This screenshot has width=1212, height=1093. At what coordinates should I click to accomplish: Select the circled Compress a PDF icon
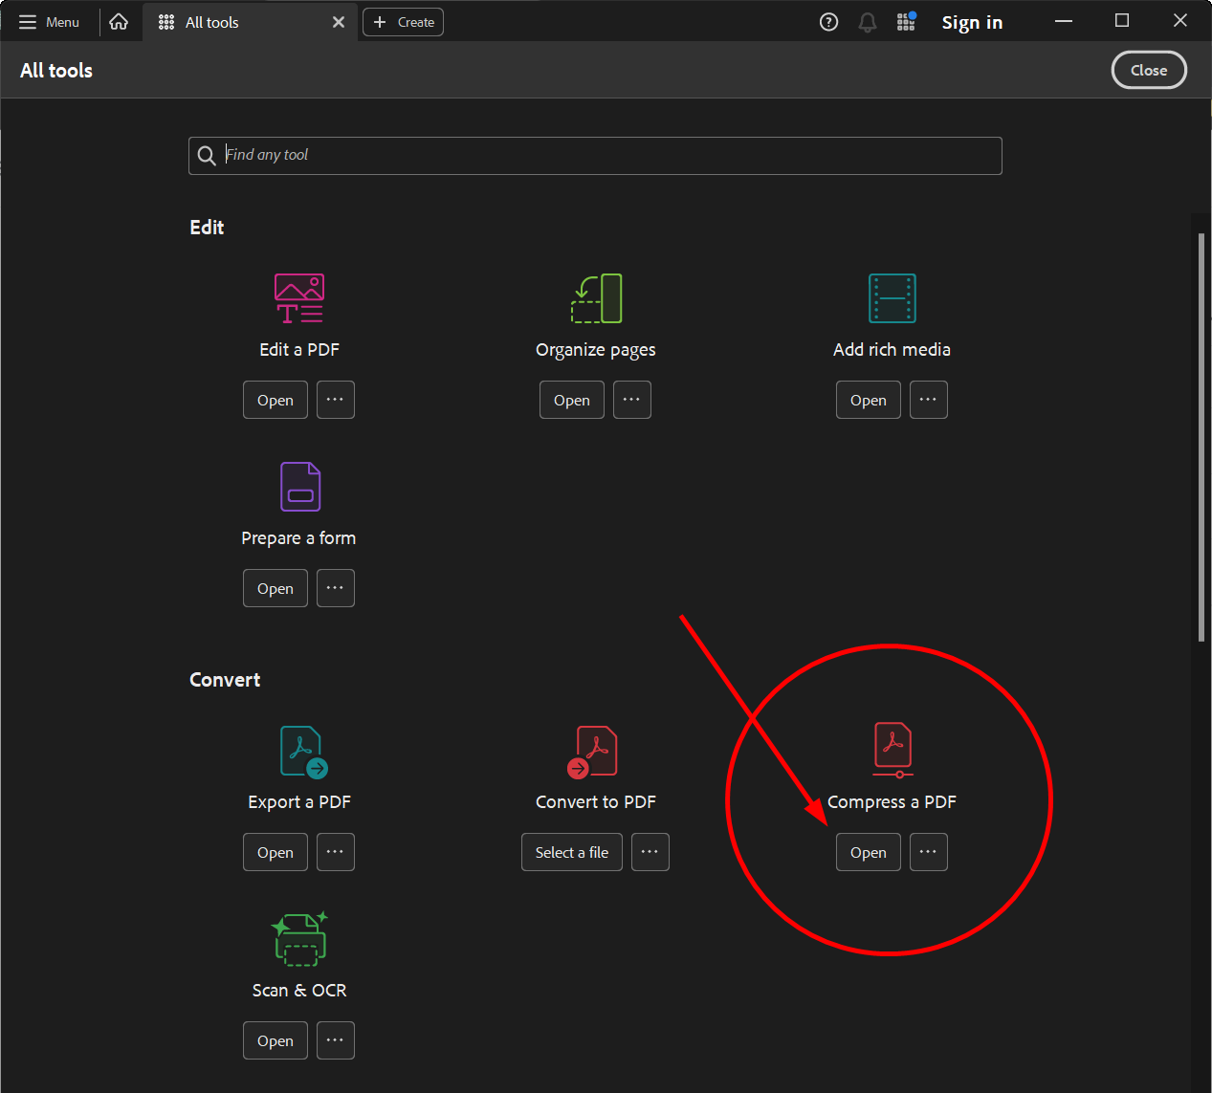pos(892,750)
